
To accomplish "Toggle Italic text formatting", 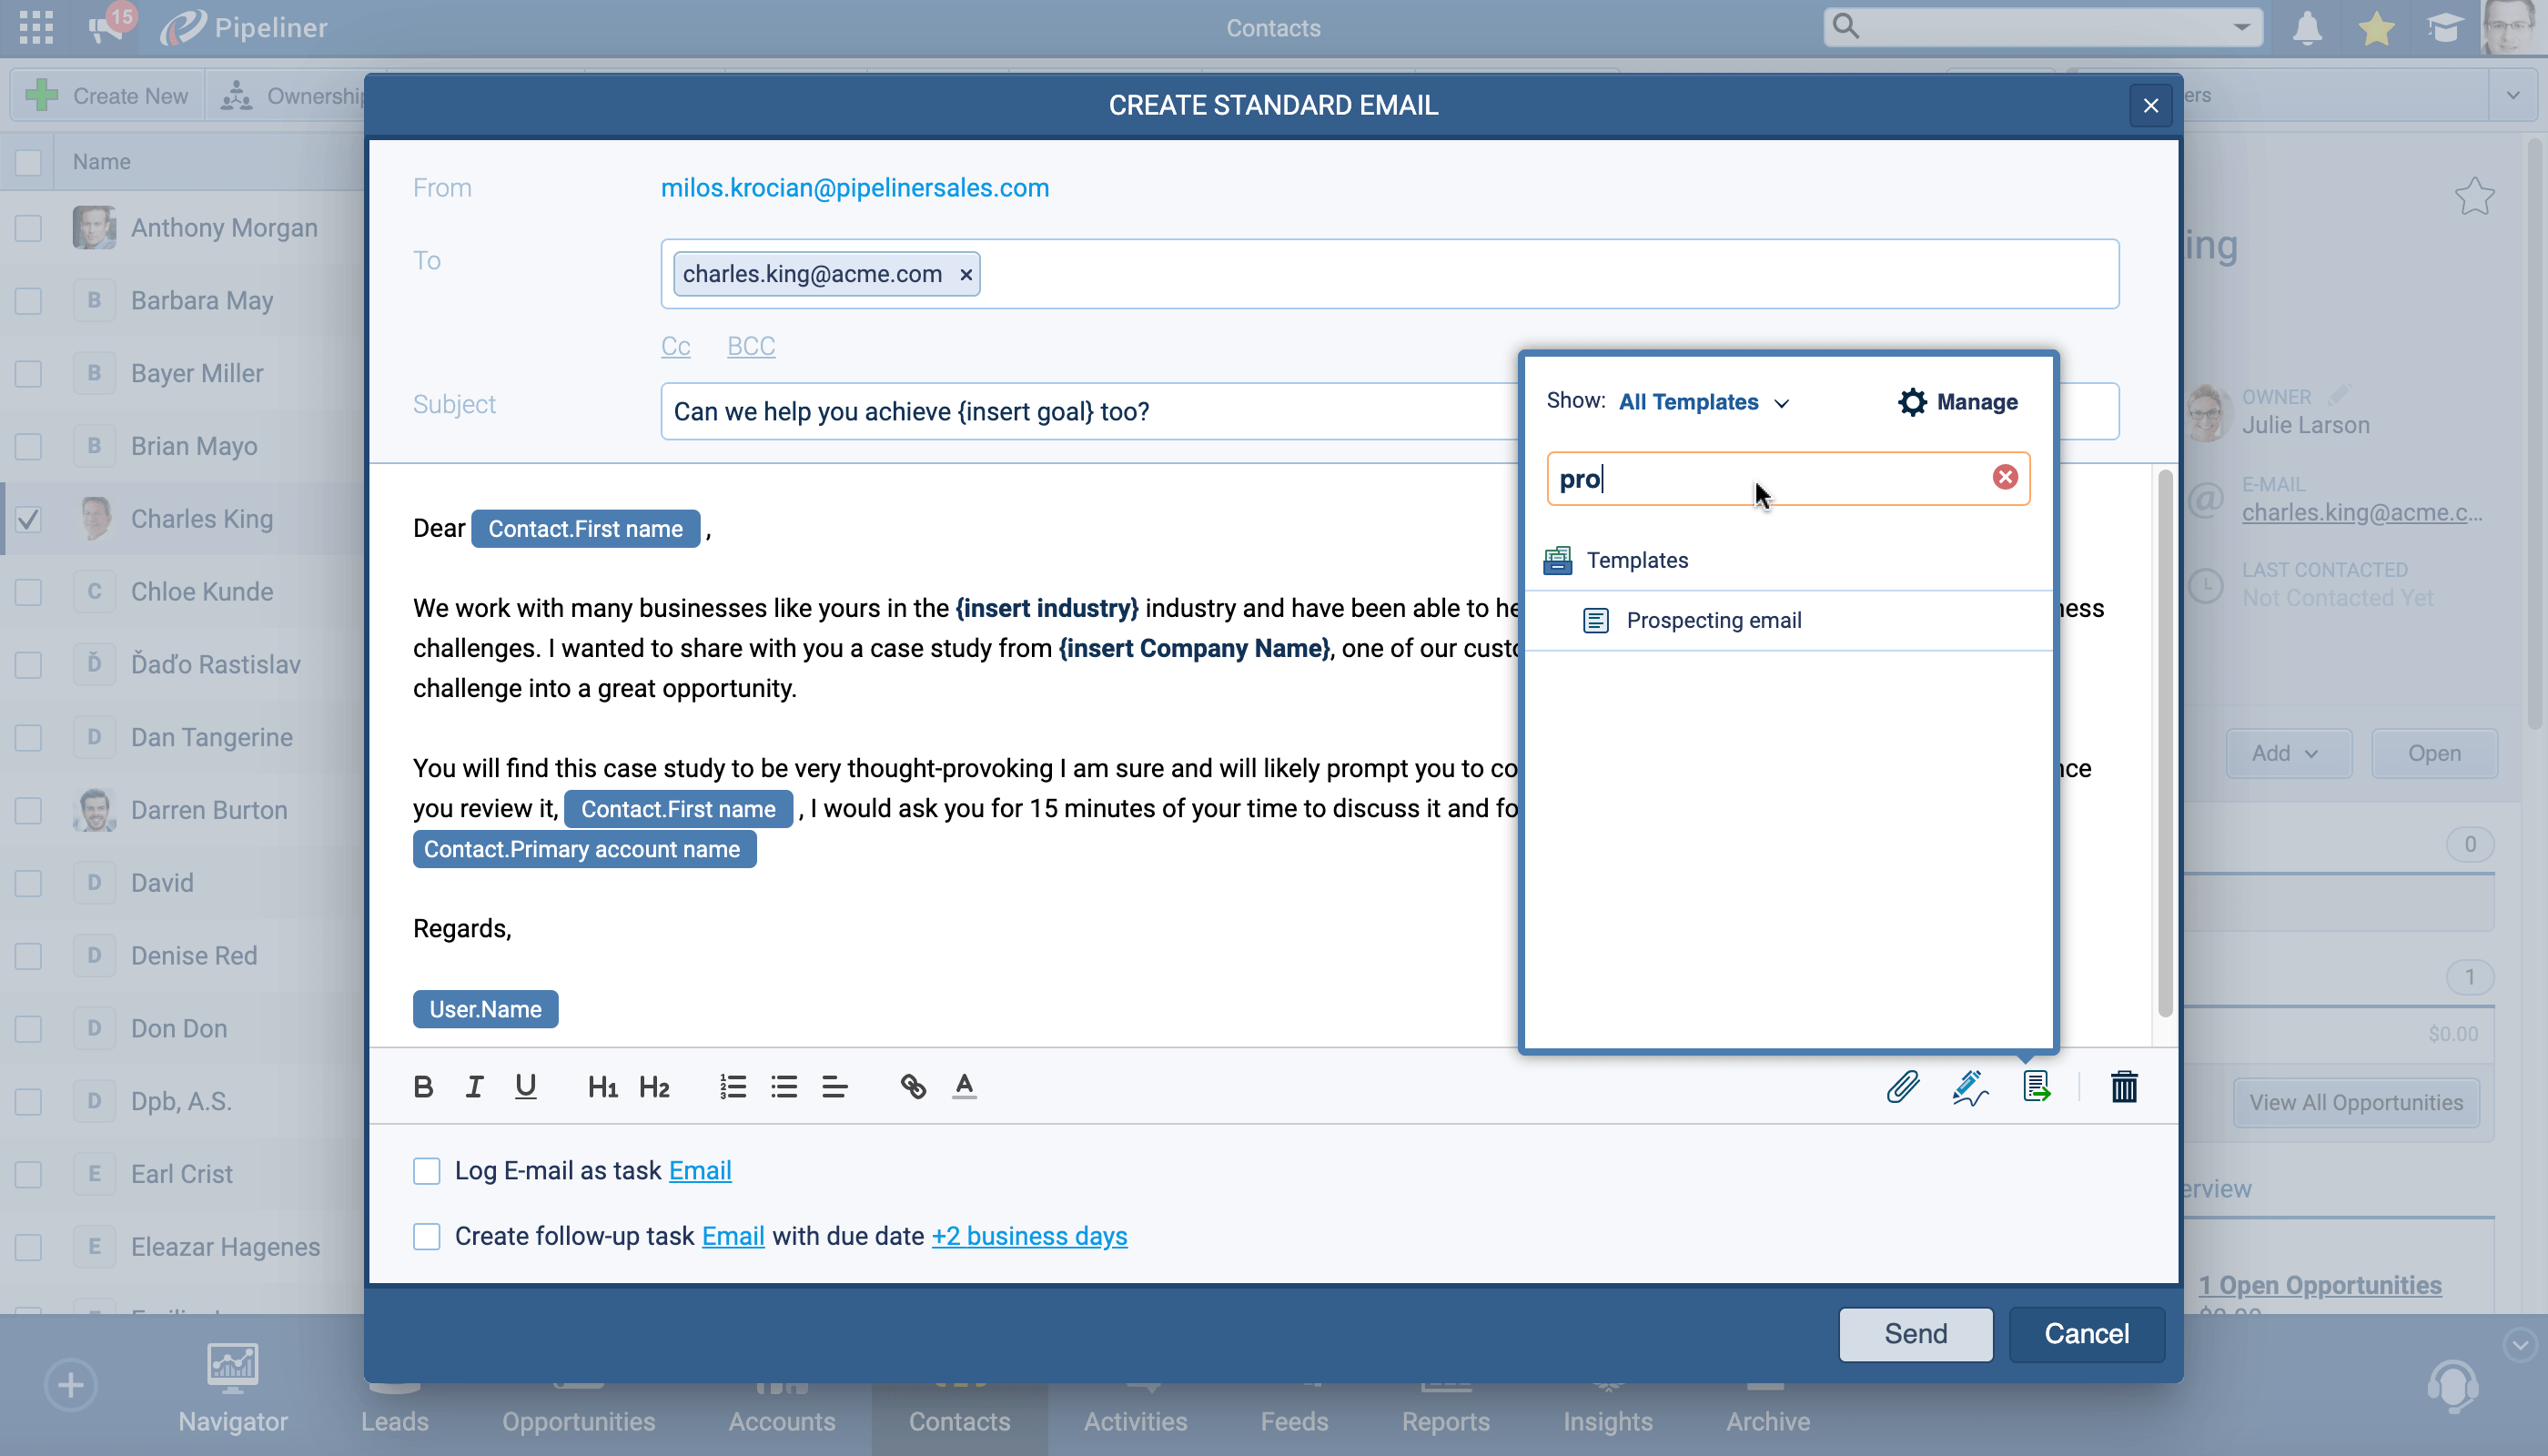I will coord(474,1086).
